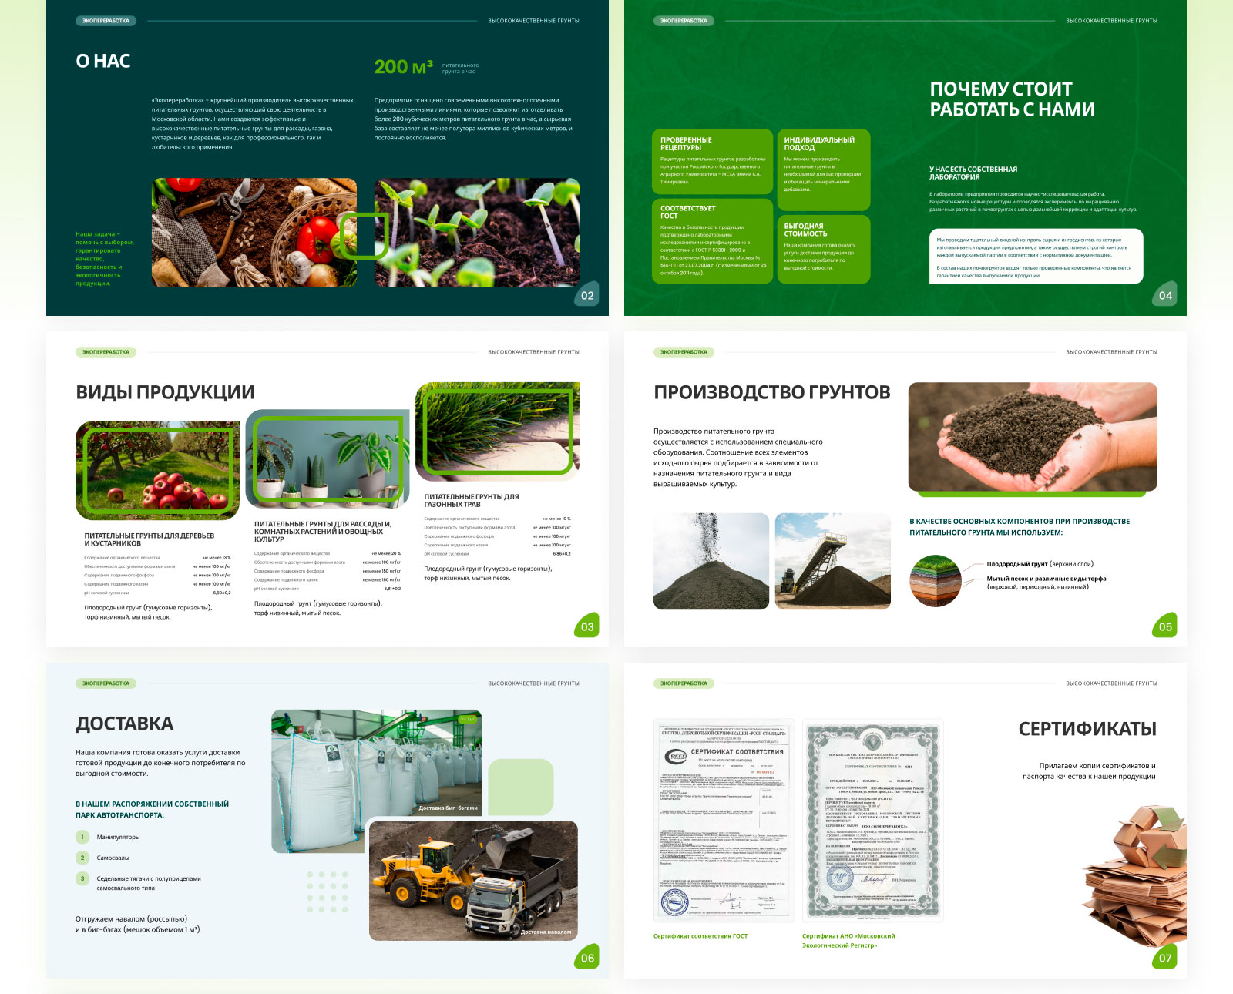This screenshot has width=1233, height=994.
Task: Open the ГОСТ conformity certificate scan
Action: click(724, 821)
